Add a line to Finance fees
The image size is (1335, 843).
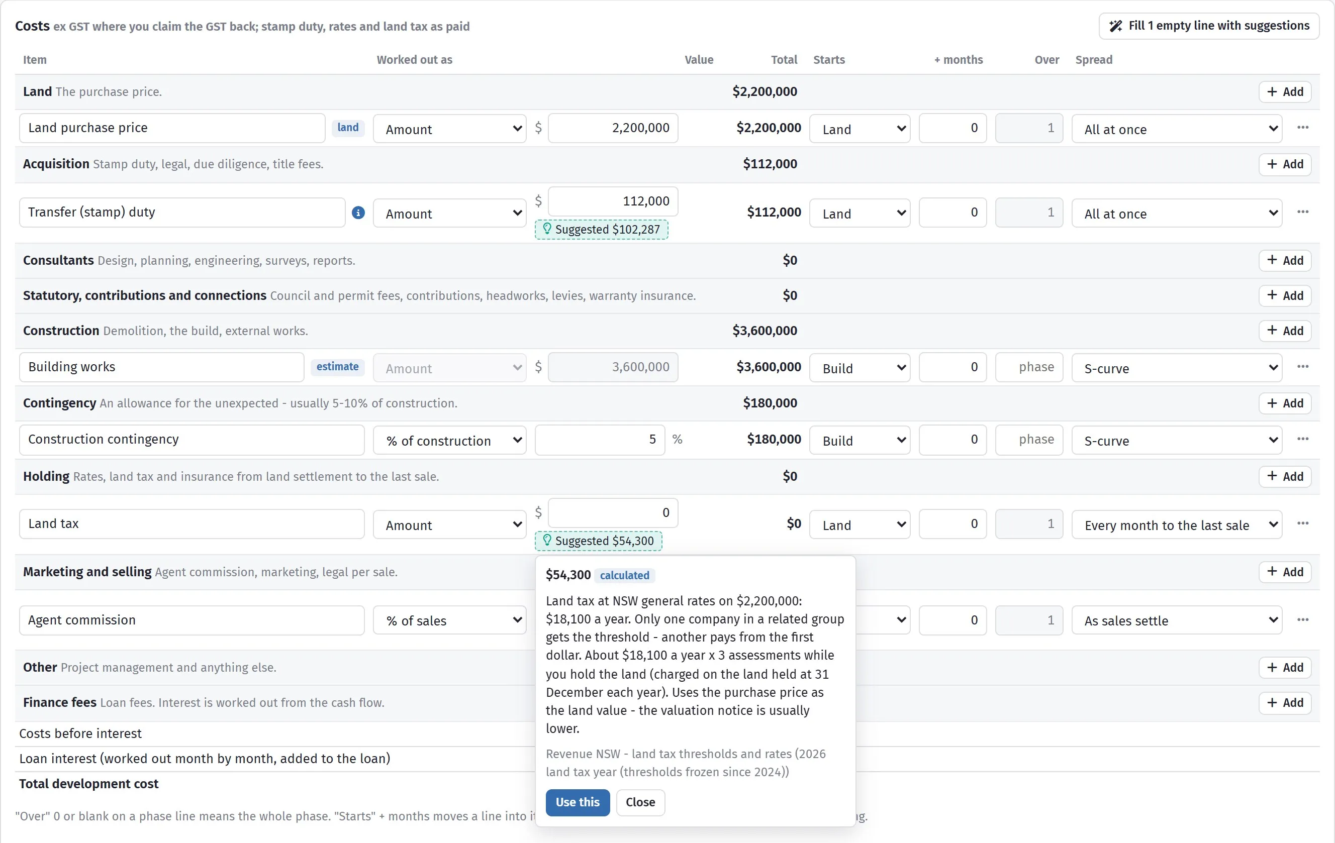point(1285,703)
